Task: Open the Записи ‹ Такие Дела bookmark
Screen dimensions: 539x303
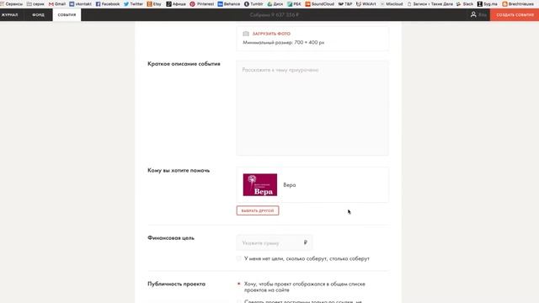Action: point(430,4)
